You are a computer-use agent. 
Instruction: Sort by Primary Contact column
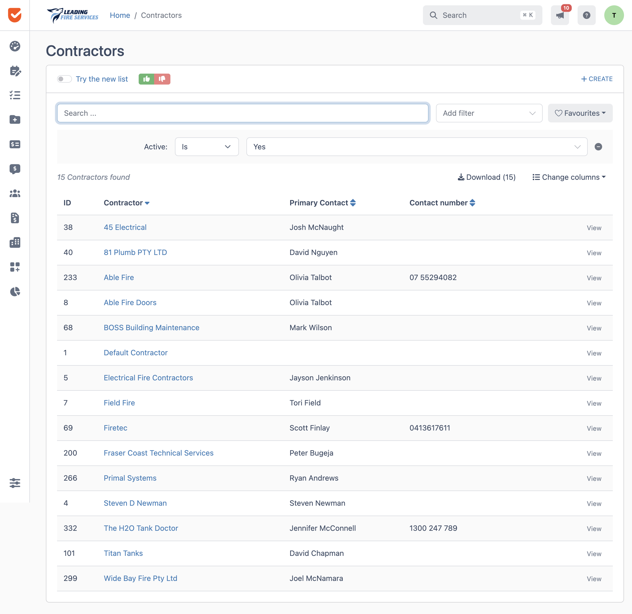point(322,203)
